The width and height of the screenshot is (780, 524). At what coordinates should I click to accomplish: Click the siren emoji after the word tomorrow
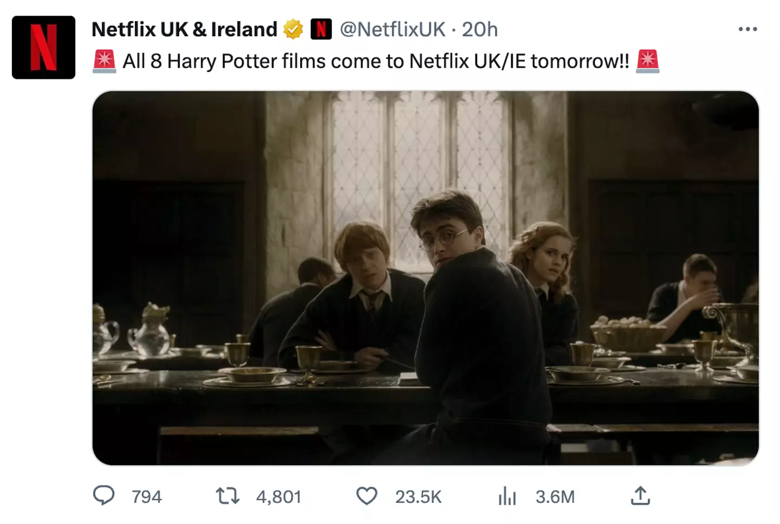(648, 61)
